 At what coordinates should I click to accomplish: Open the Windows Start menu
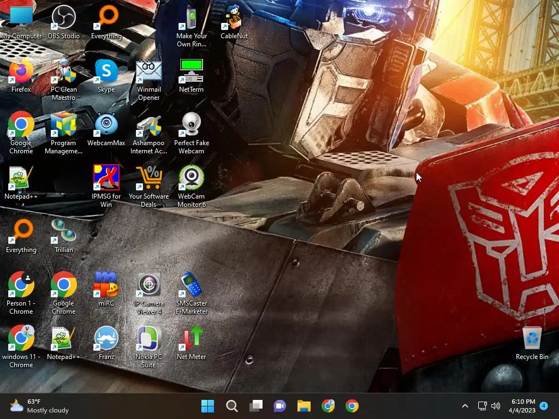click(x=207, y=406)
